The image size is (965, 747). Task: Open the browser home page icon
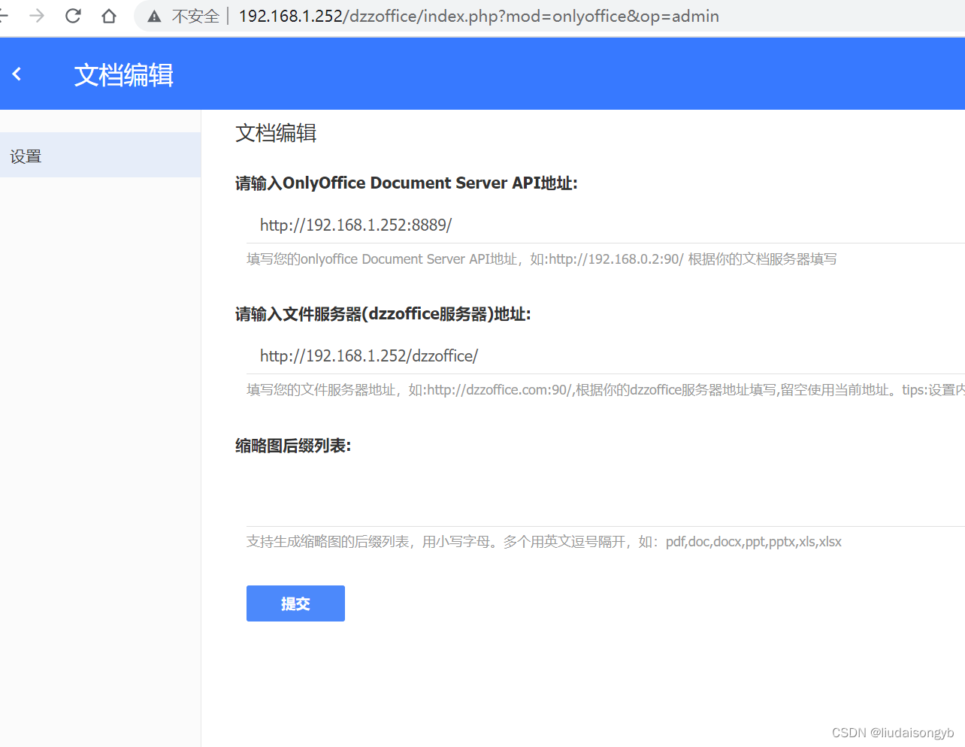pyautogui.click(x=108, y=15)
